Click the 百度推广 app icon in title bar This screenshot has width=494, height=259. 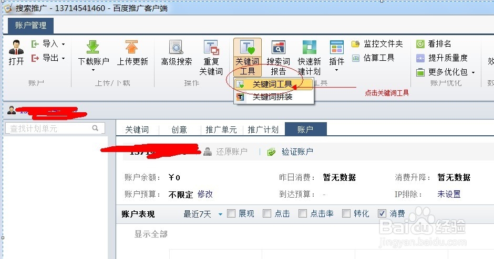coord(8,8)
